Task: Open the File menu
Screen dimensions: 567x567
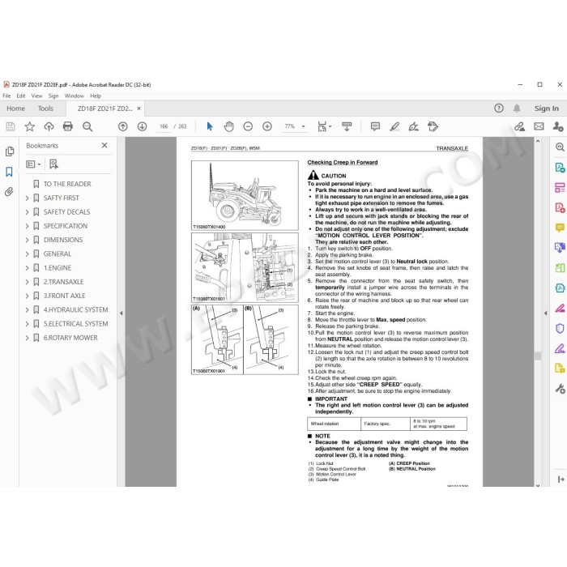Action: click(x=6, y=96)
